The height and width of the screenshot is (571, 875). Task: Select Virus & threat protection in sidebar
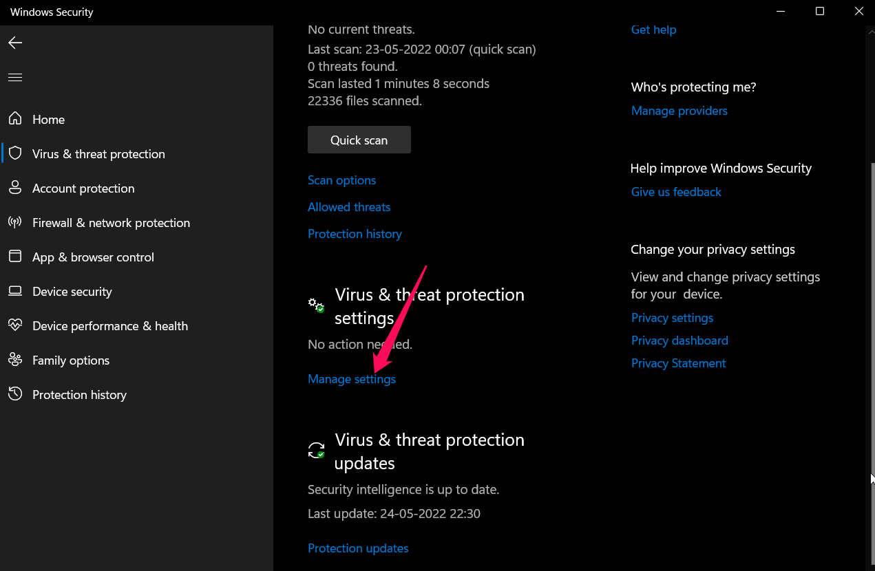pos(98,154)
